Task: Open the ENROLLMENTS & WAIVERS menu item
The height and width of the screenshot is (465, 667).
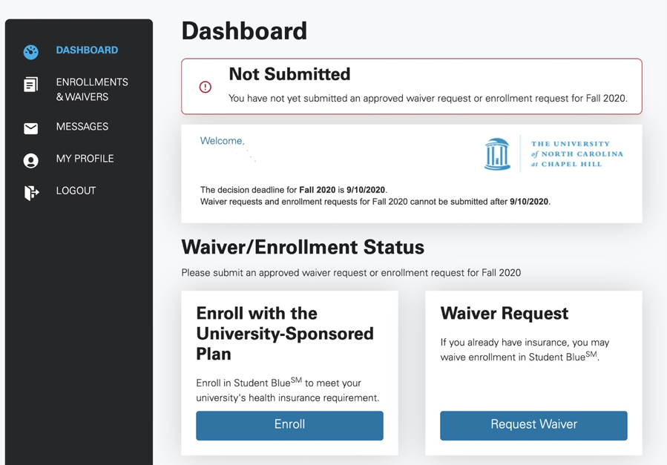Action: click(x=92, y=89)
